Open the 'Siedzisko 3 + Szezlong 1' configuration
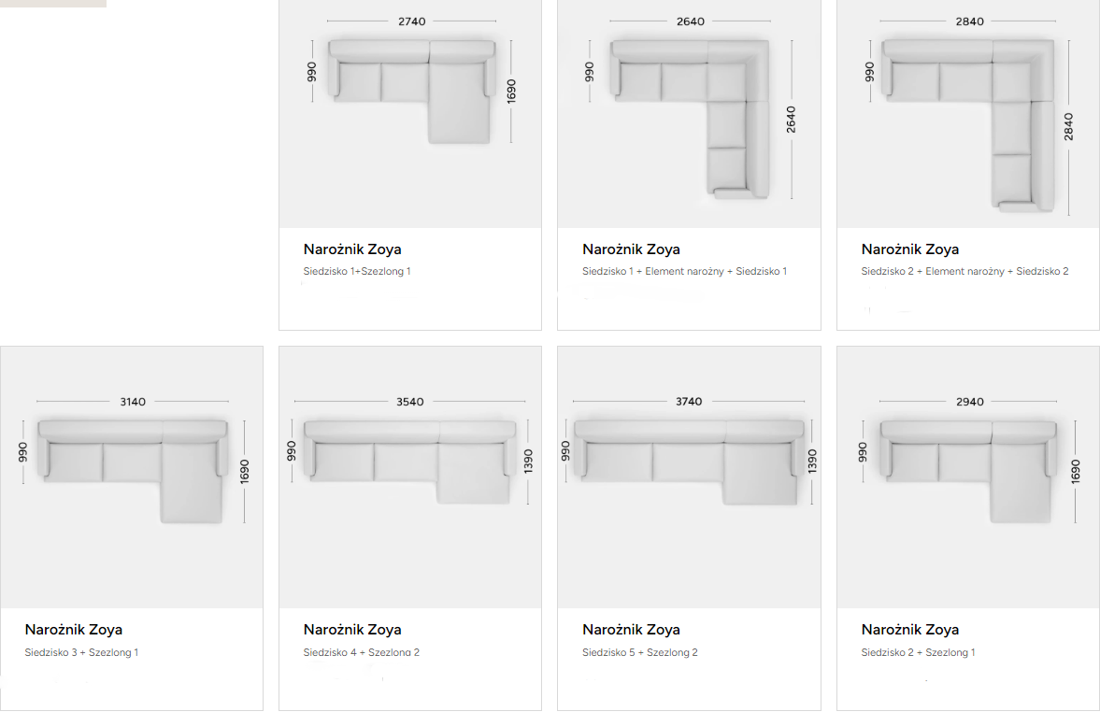Image resolution: width=1100 pixels, height=712 pixels. click(81, 652)
